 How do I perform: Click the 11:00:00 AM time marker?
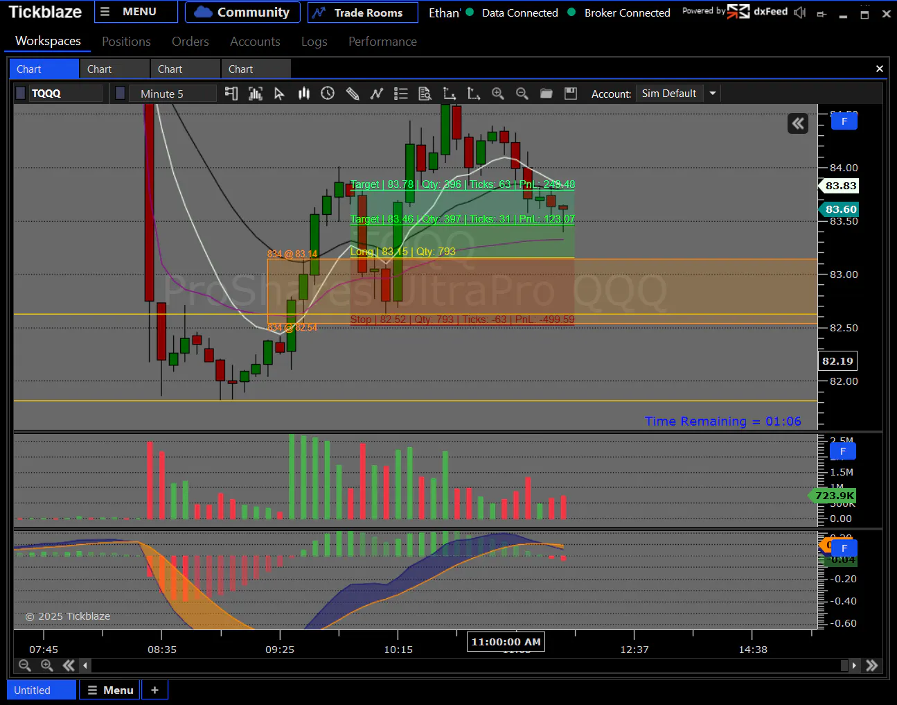tap(506, 642)
